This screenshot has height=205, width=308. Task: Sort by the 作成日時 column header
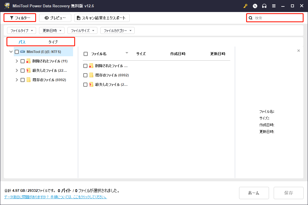tap(178, 54)
